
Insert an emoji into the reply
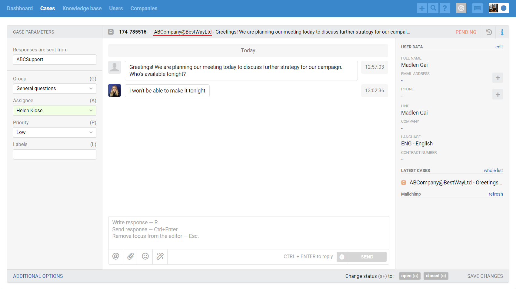point(145,256)
